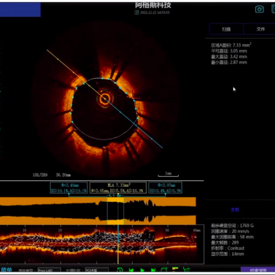The width and height of the screenshot is (275, 275).
Task: Skip to the next frame
Action: tap(153, 270)
